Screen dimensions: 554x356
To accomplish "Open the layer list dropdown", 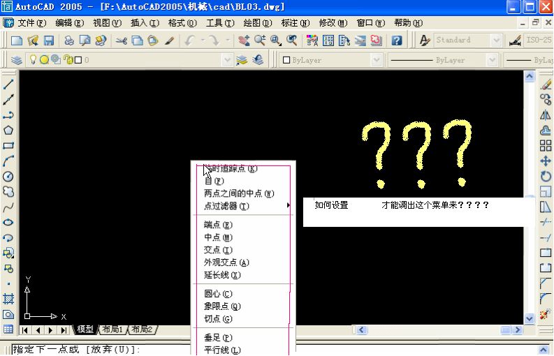I will click(x=227, y=60).
